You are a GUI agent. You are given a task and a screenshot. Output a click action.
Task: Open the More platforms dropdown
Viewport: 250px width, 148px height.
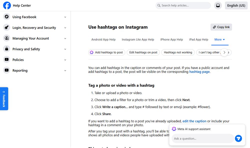pyautogui.click(x=220, y=40)
